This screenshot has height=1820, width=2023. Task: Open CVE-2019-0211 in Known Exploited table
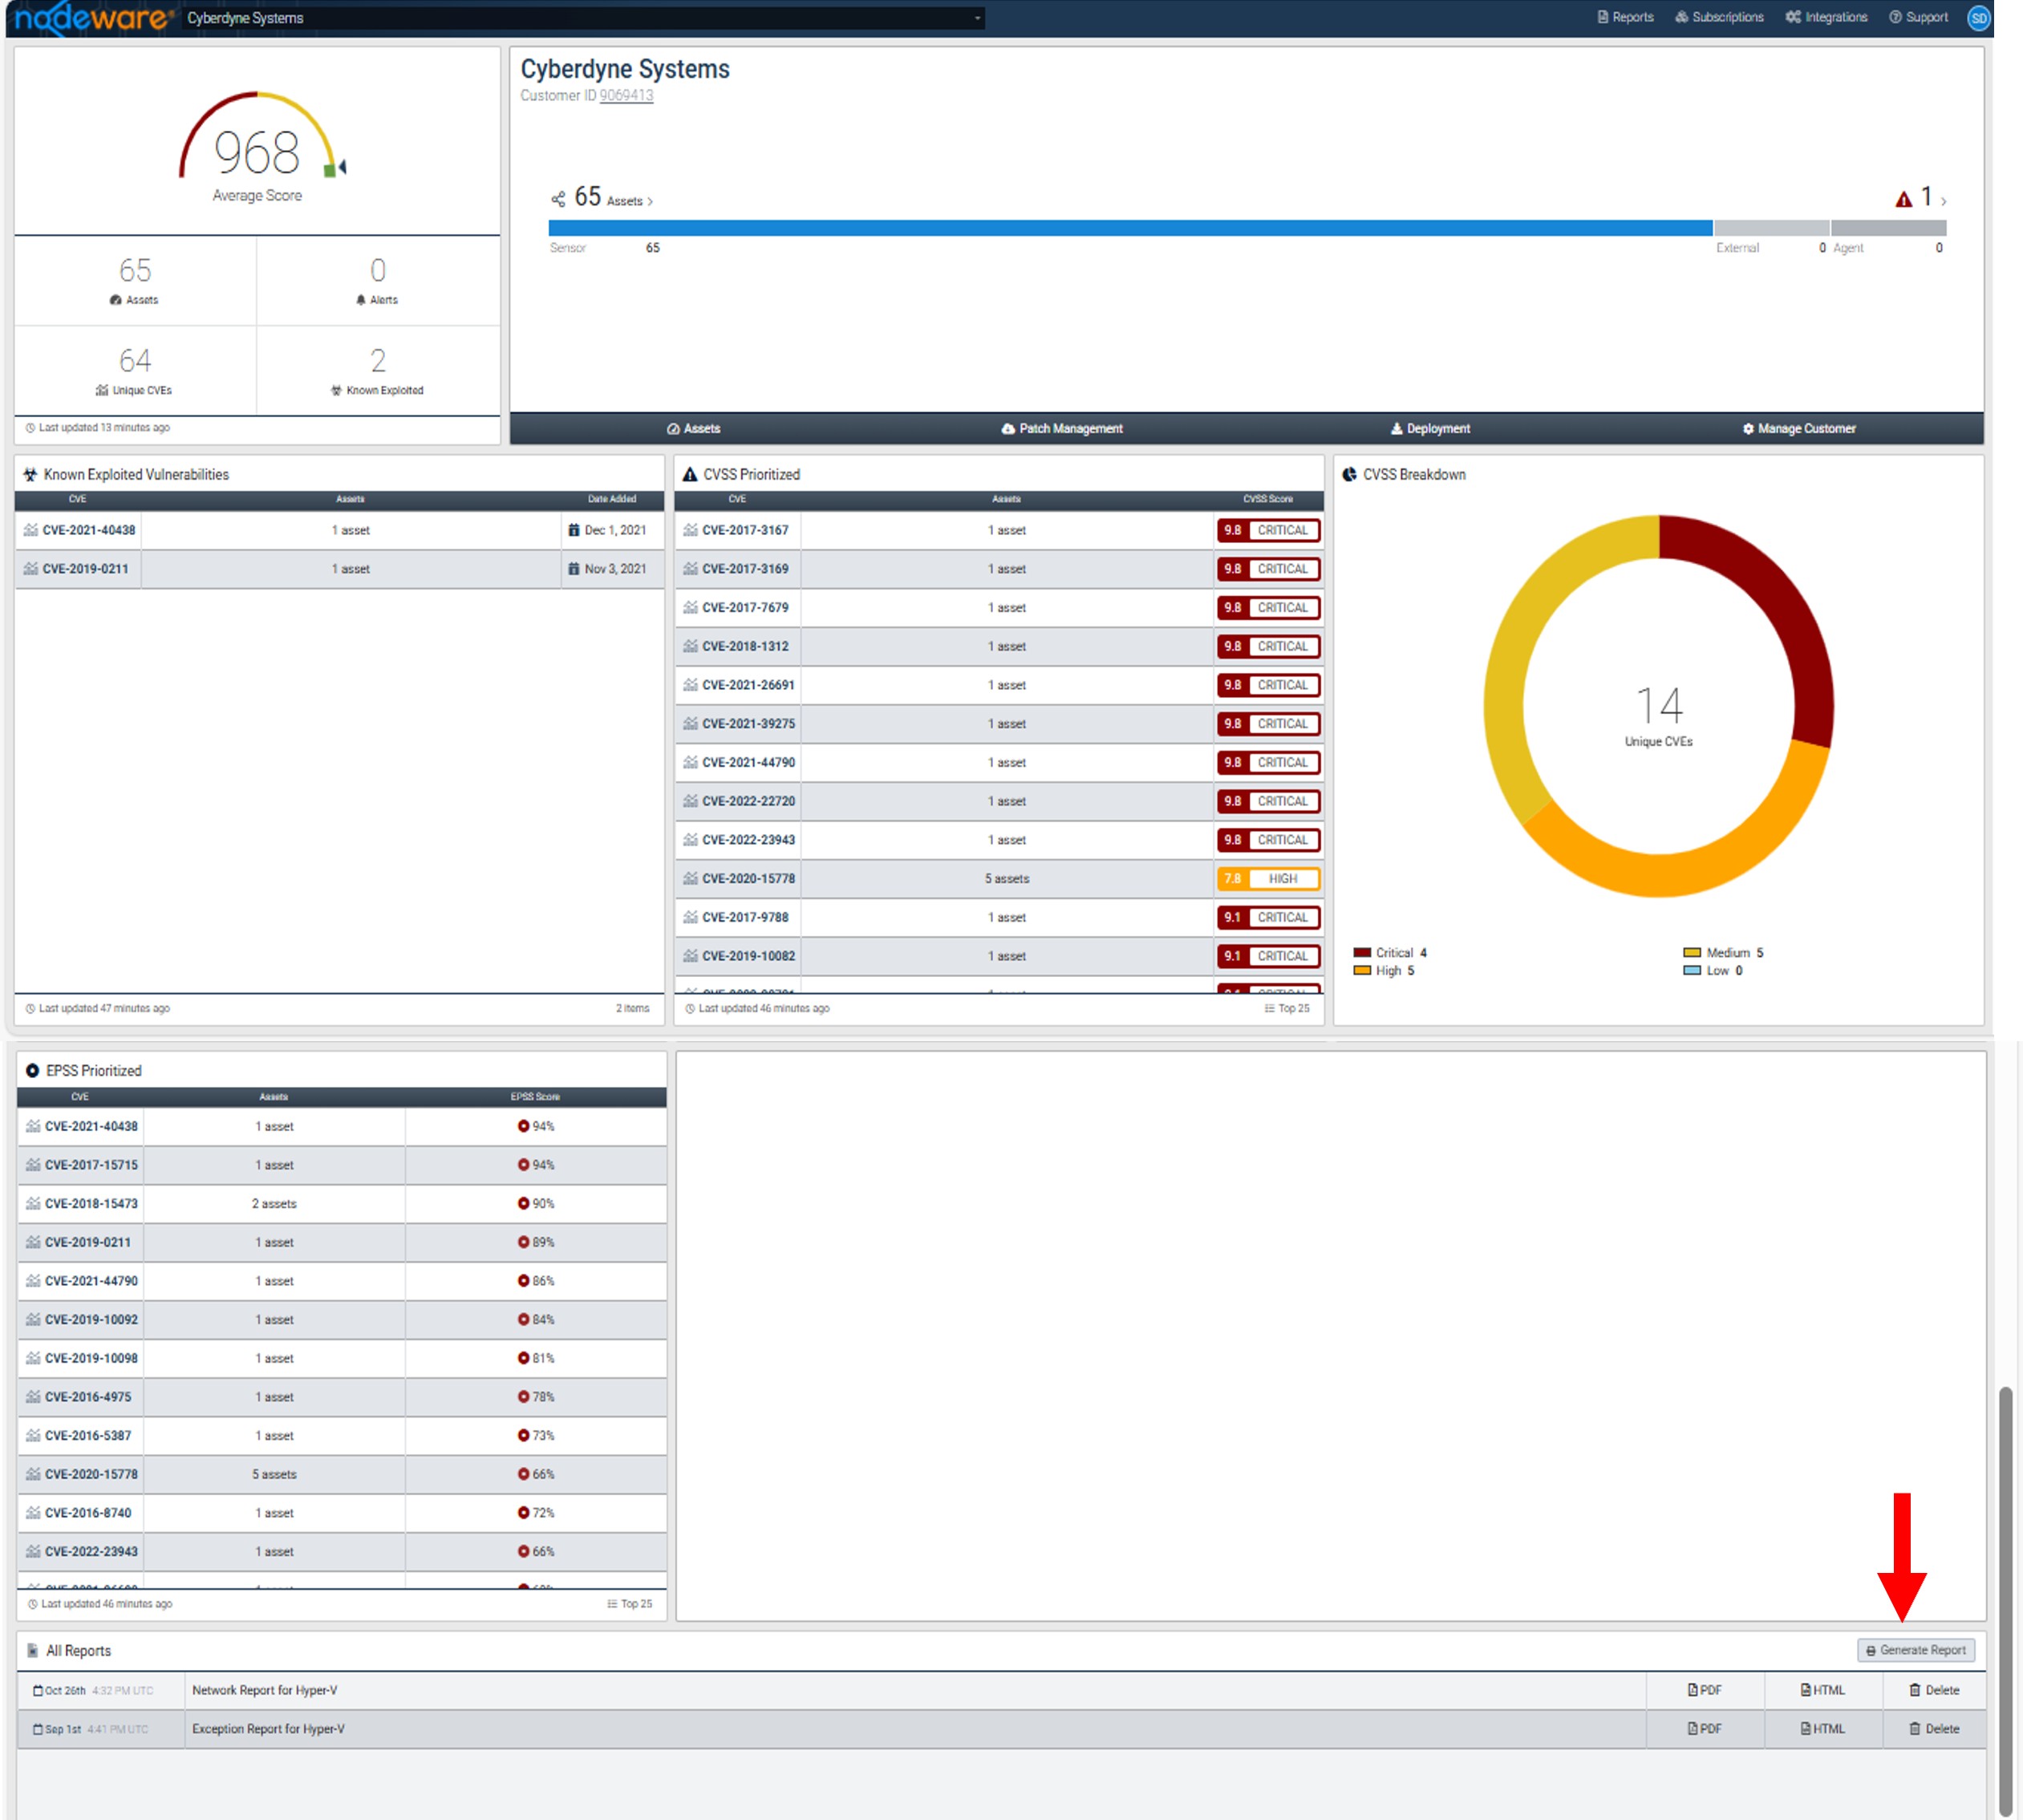[85, 569]
